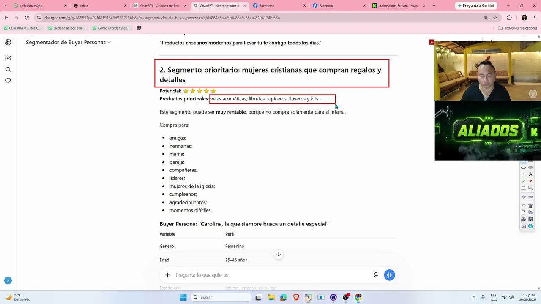This screenshot has width=541, height=304.
Task: Open Cómo acceder y ex bookmark
Action: coord(112,28)
